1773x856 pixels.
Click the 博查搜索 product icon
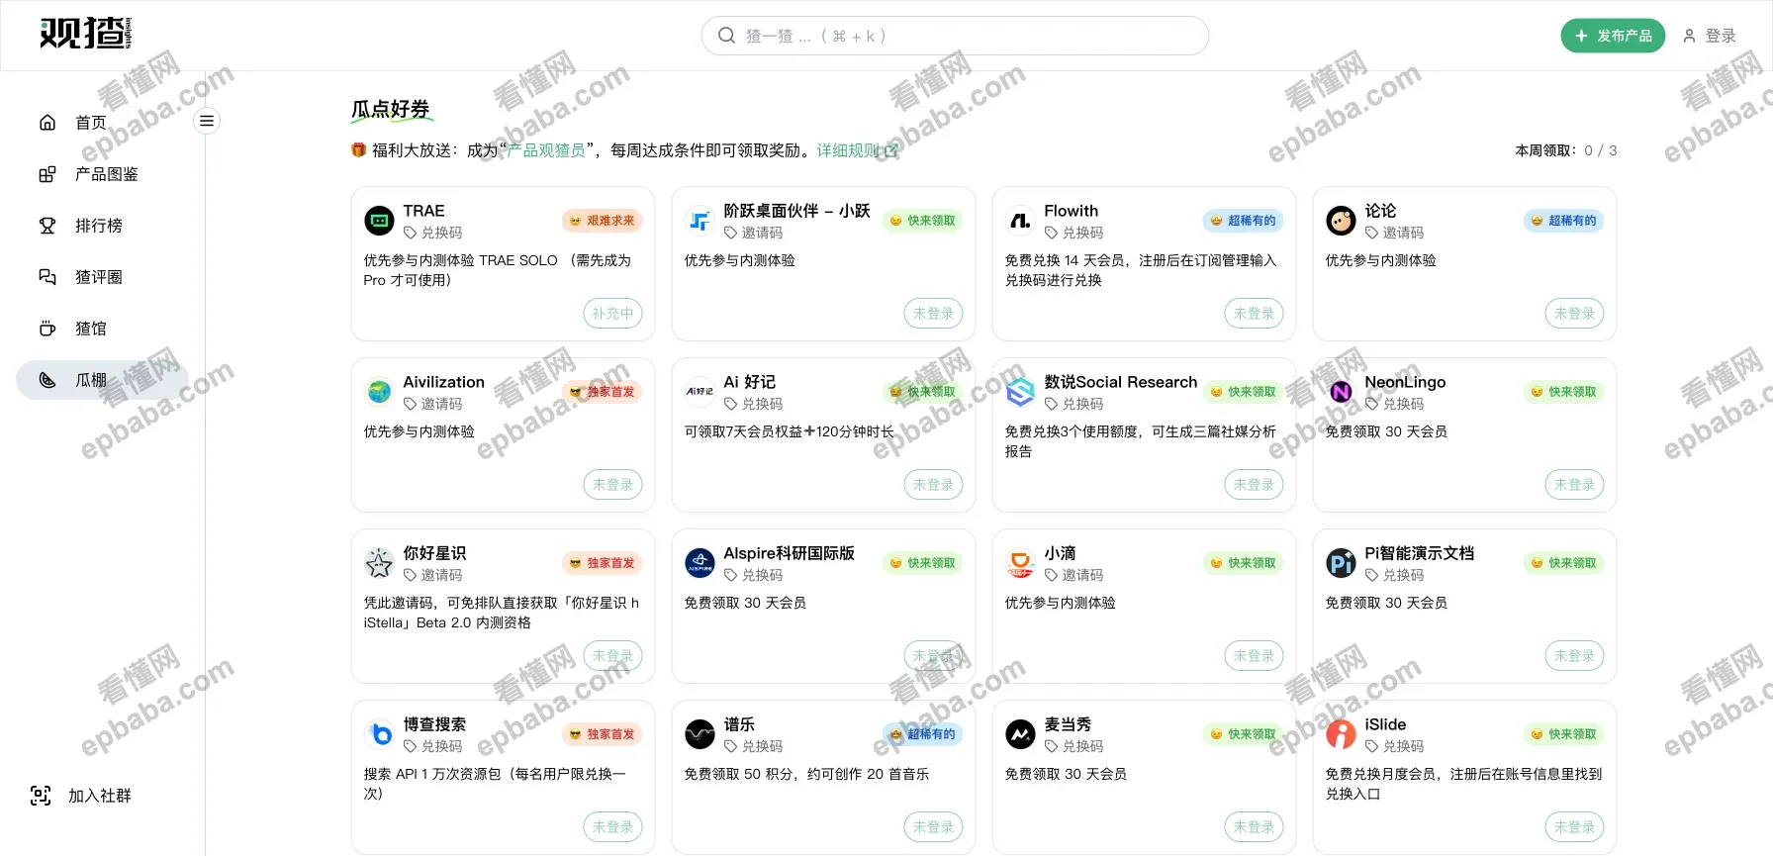(379, 734)
